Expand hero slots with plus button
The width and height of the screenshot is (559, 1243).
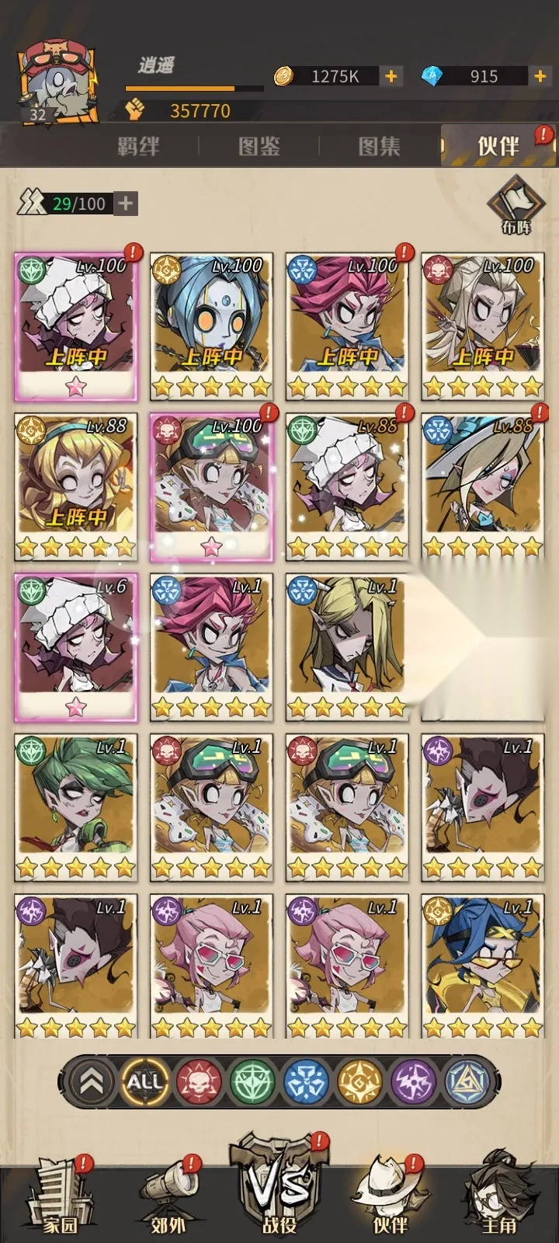(x=126, y=204)
